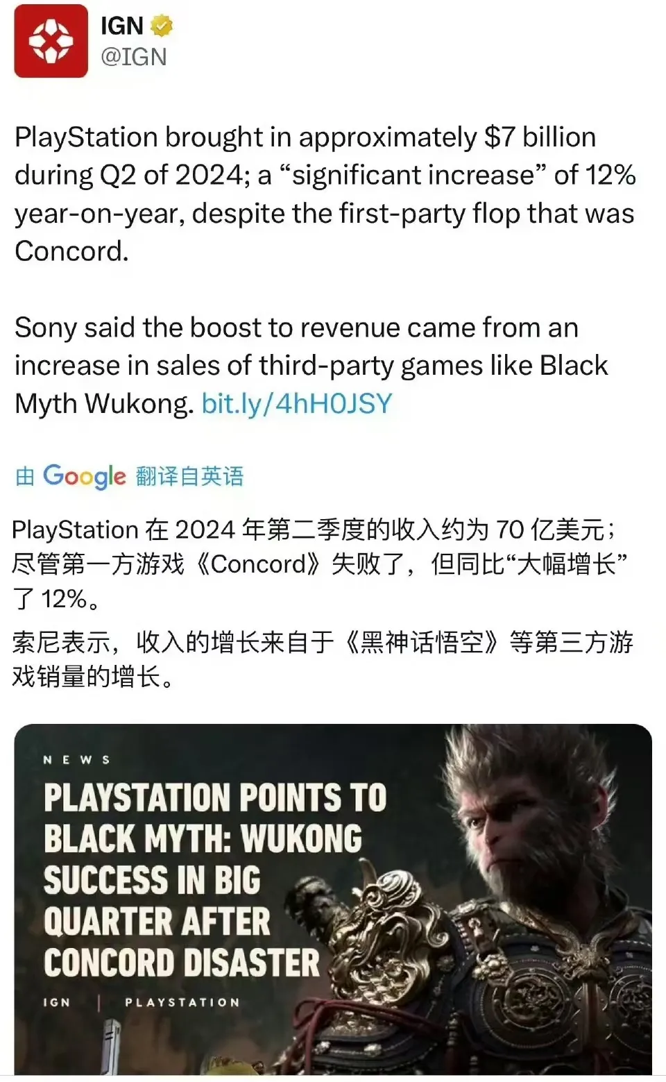Image resolution: width=666 pixels, height=1082 pixels.
Task: Open the @IGN handle profile
Action: [134, 57]
